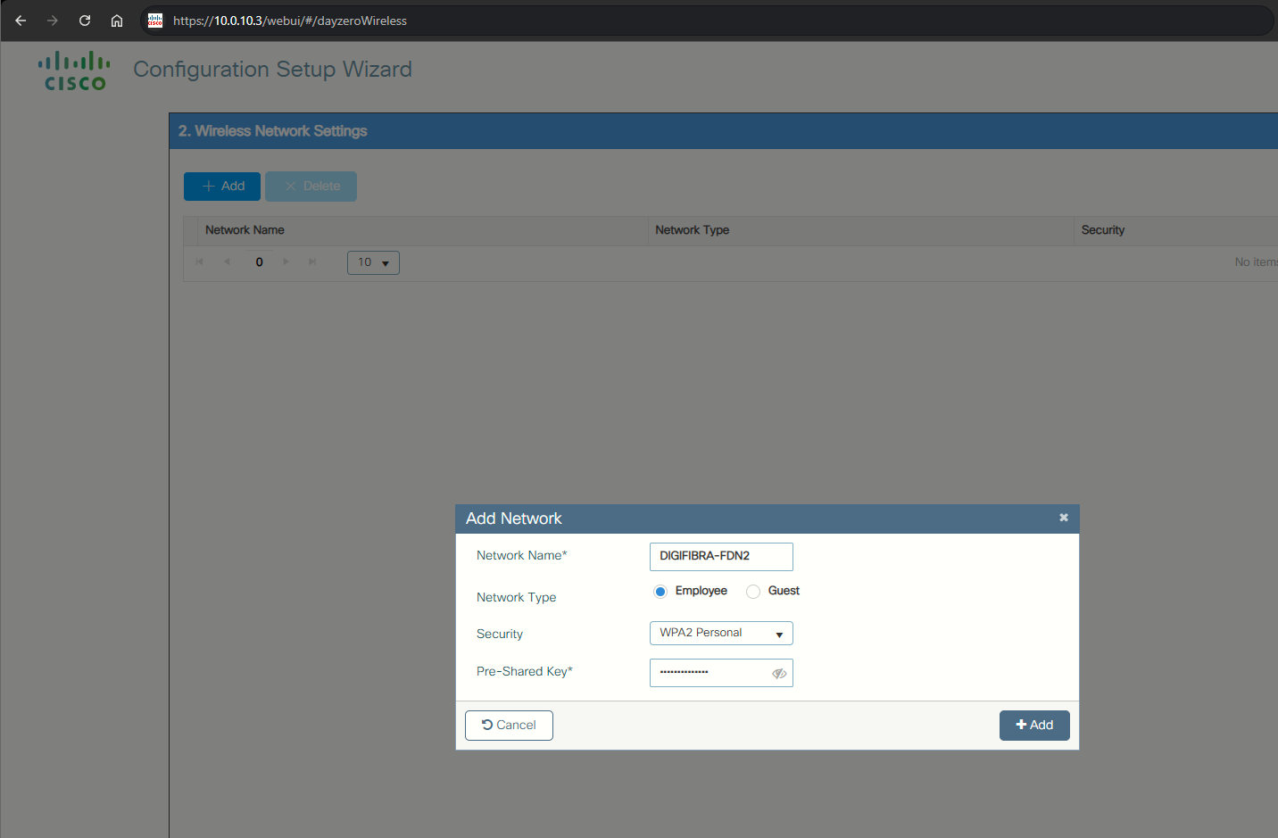This screenshot has height=838, width=1278.
Task: Click the Cisco site favicon in address bar
Action: [155, 21]
